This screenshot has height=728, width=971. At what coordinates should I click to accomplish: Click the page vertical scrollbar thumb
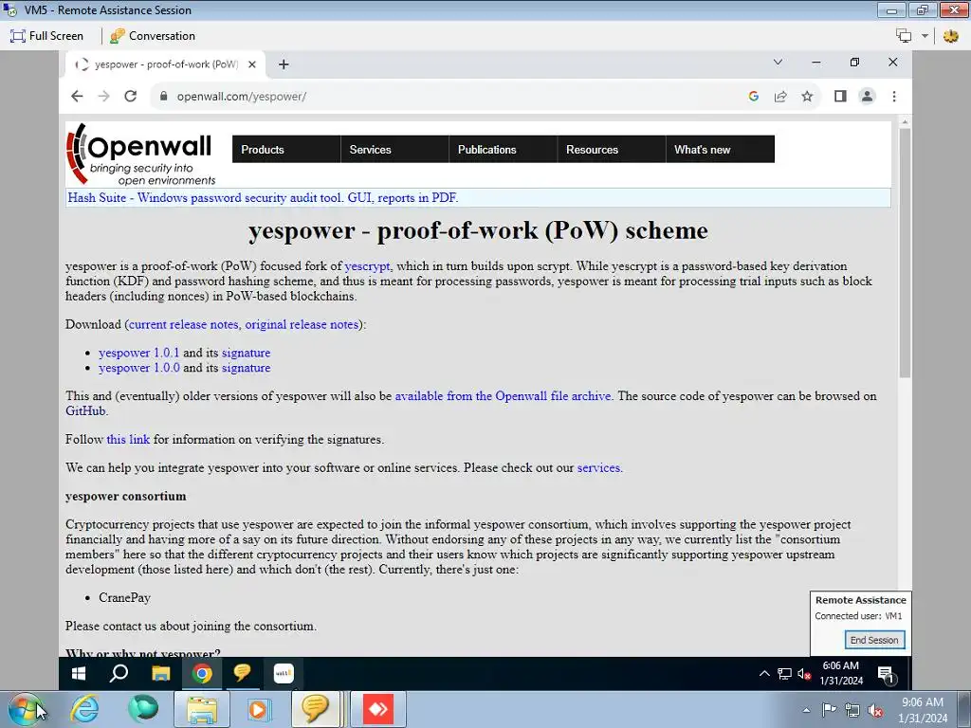point(905,252)
